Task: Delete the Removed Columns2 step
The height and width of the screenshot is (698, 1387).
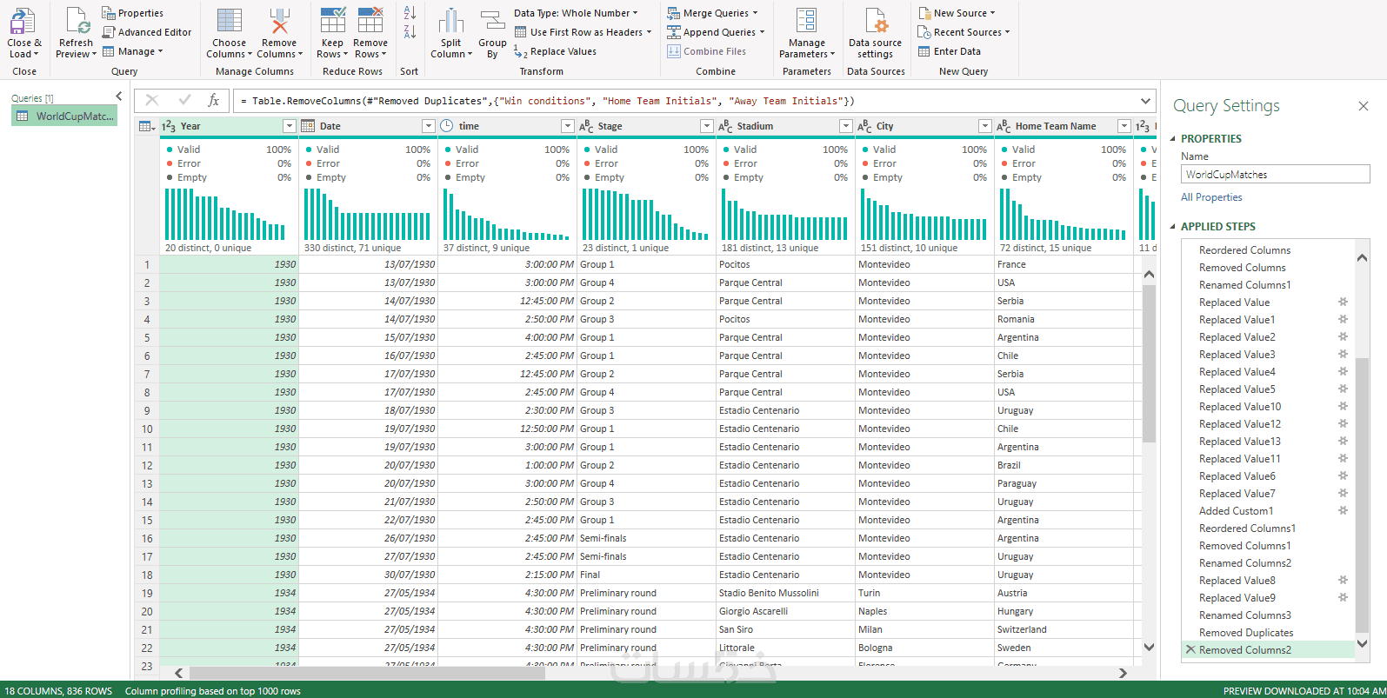Action: coord(1190,650)
